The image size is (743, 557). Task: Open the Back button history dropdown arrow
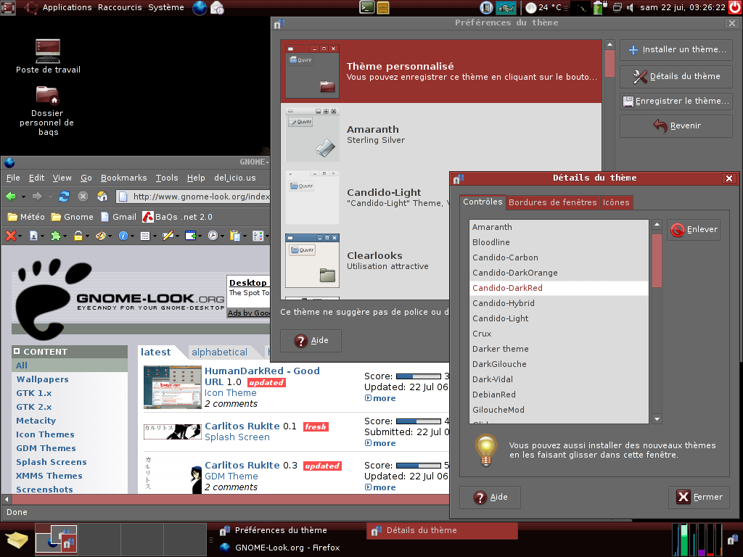coord(23,197)
